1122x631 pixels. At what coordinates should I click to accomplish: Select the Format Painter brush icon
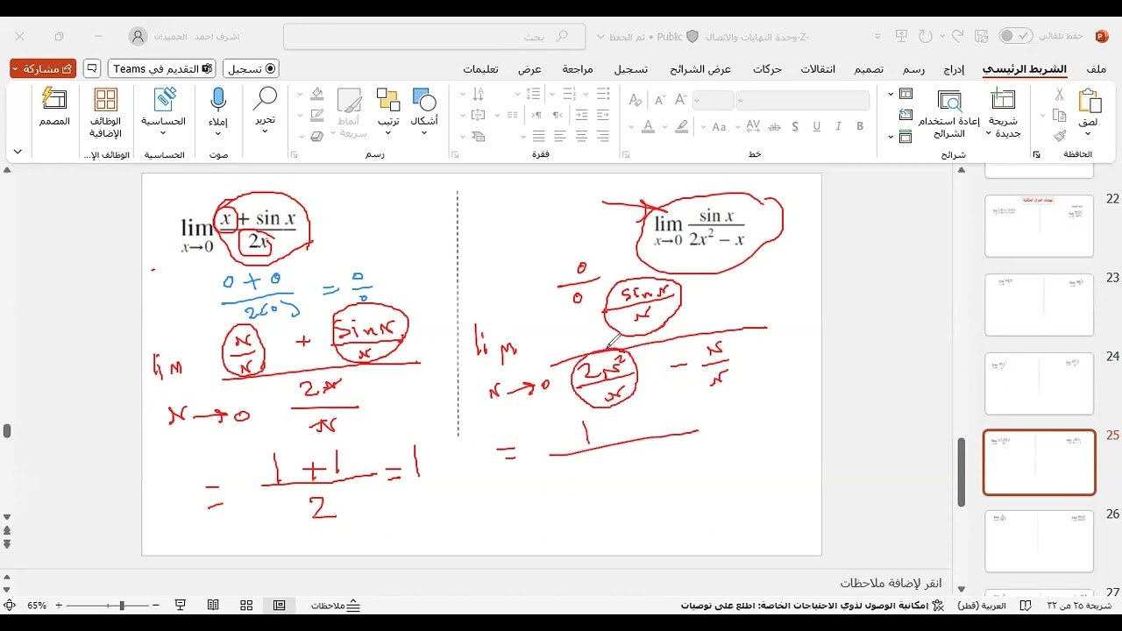(x=1059, y=136)
